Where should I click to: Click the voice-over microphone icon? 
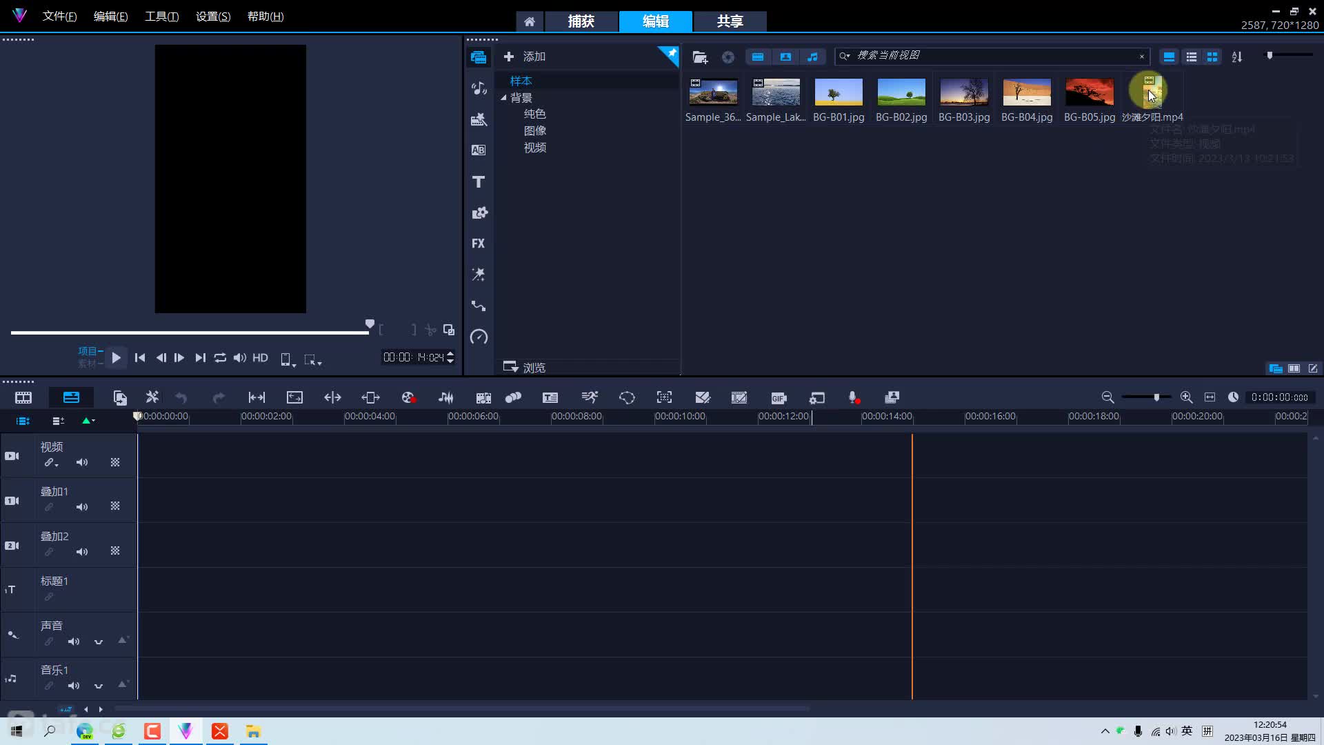point(854,398)
